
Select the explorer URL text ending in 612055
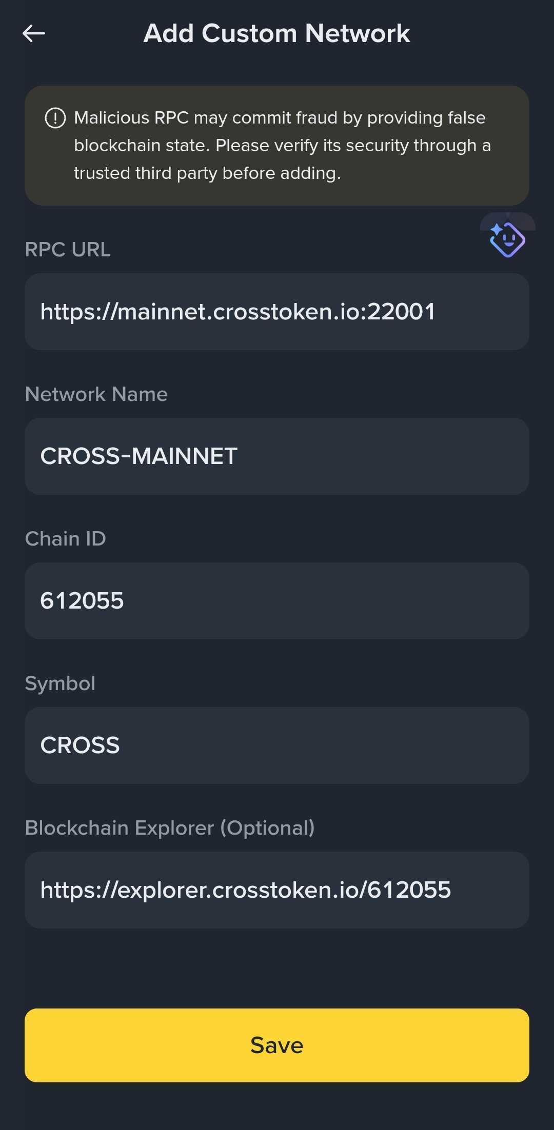click(246, 891)
